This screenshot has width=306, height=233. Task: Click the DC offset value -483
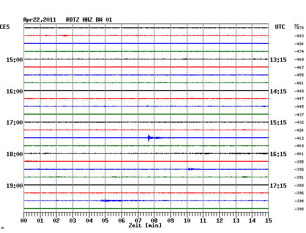pos(299,36)
